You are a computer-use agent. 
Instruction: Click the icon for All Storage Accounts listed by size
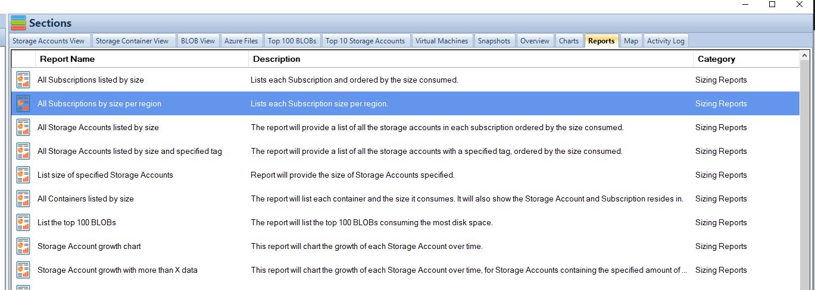point(23,127)
